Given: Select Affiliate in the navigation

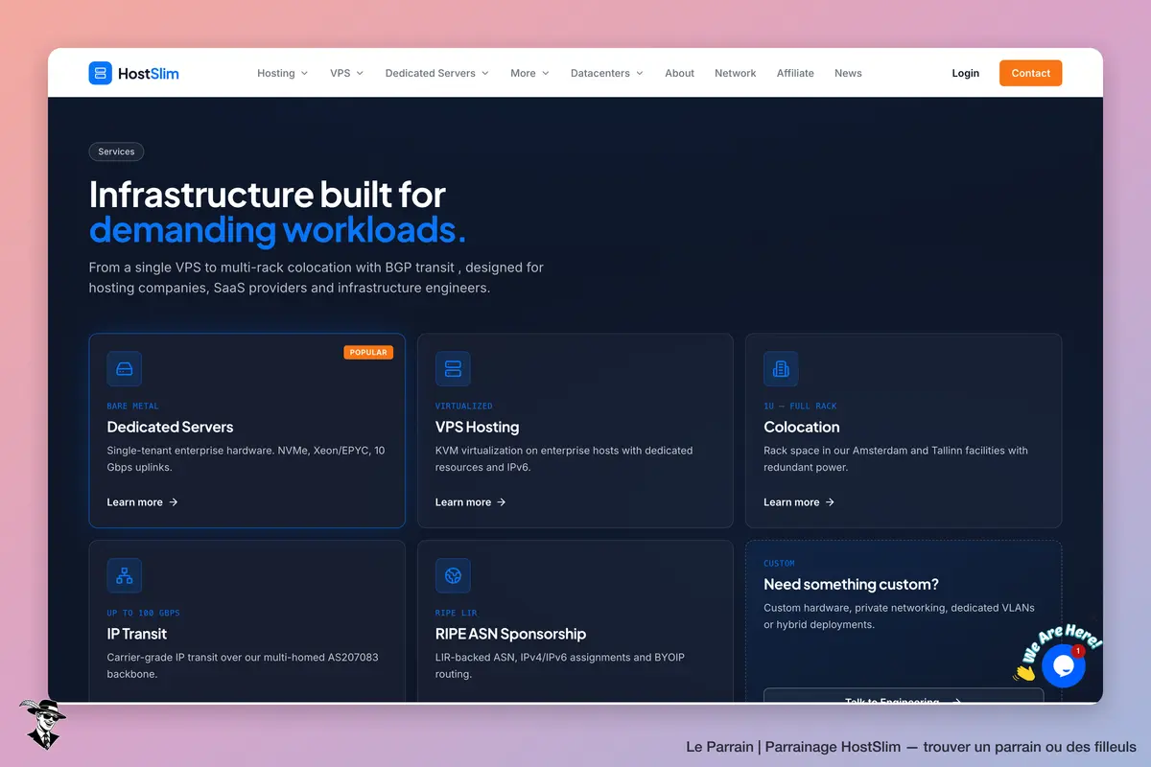Looking at the screenshot, I should (x=795, y=73).
